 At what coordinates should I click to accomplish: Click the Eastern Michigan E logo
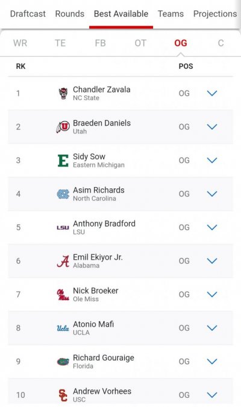coord(63,161)
